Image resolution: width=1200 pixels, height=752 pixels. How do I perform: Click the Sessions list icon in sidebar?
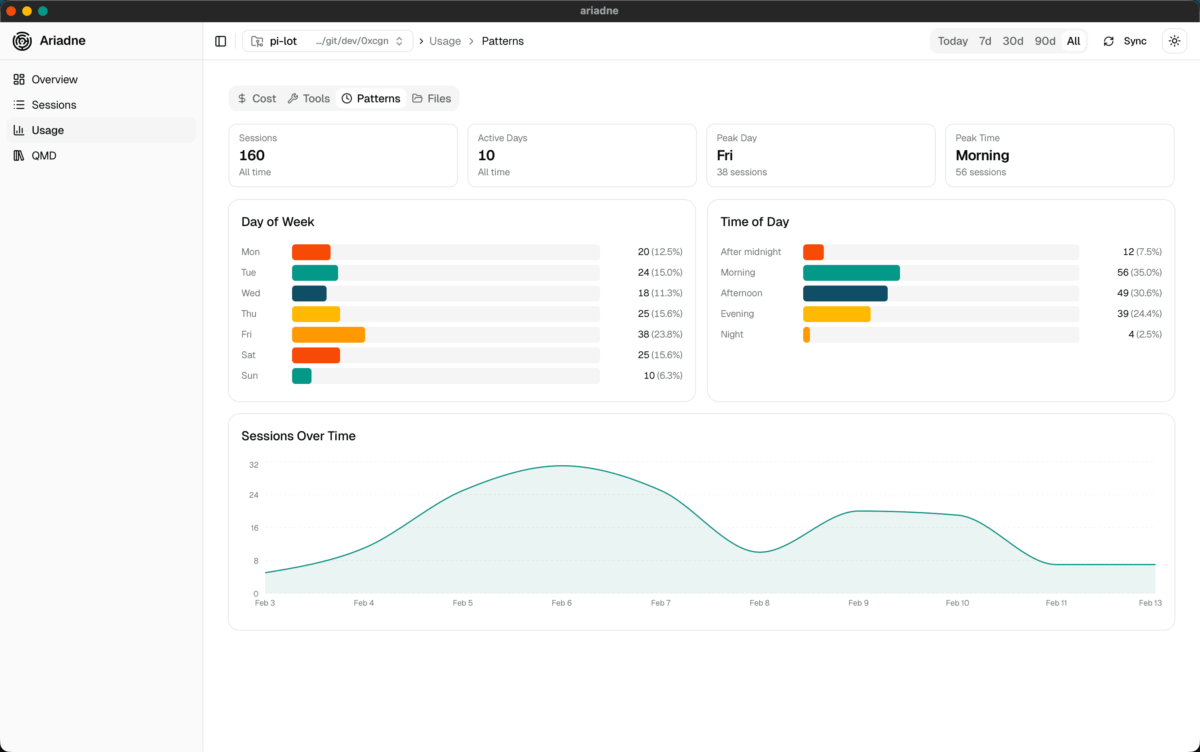(x=19, y=104)
